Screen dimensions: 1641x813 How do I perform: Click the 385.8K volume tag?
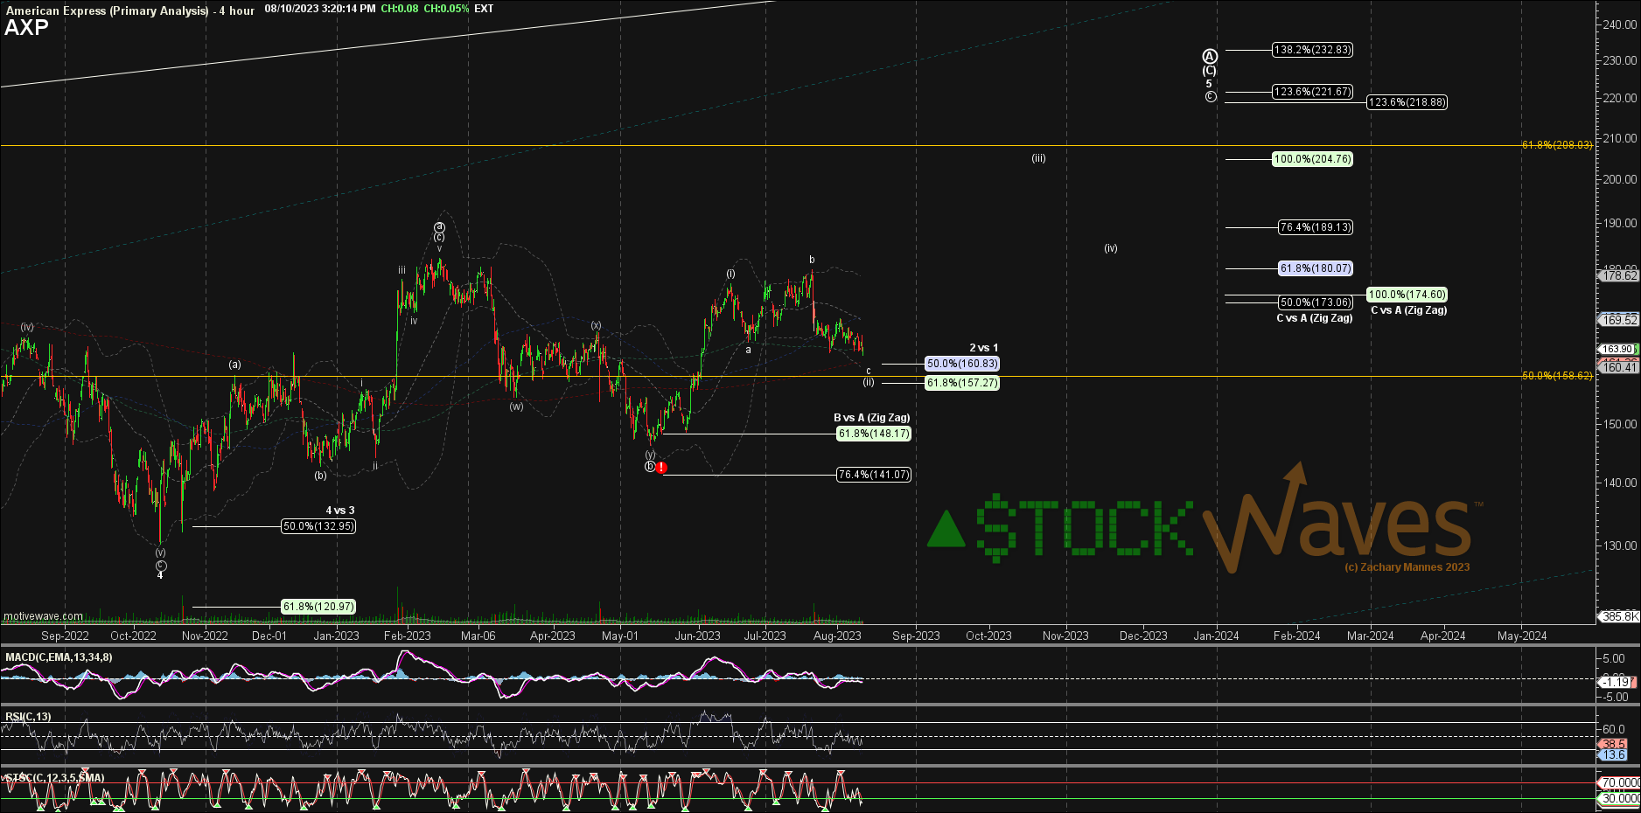click(1619, 616)
